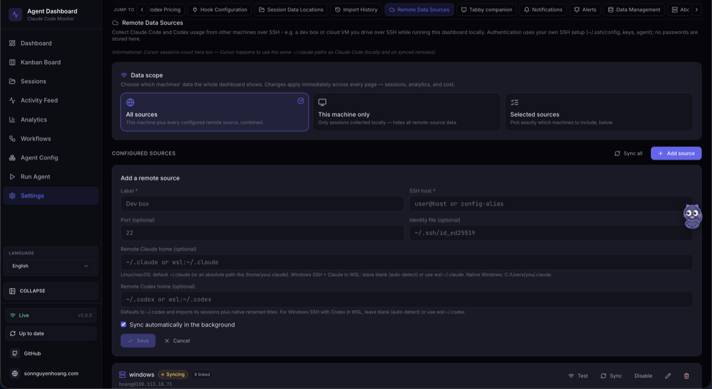Jump to Notifications section
712x389 pixels.
tap(543, 9)
